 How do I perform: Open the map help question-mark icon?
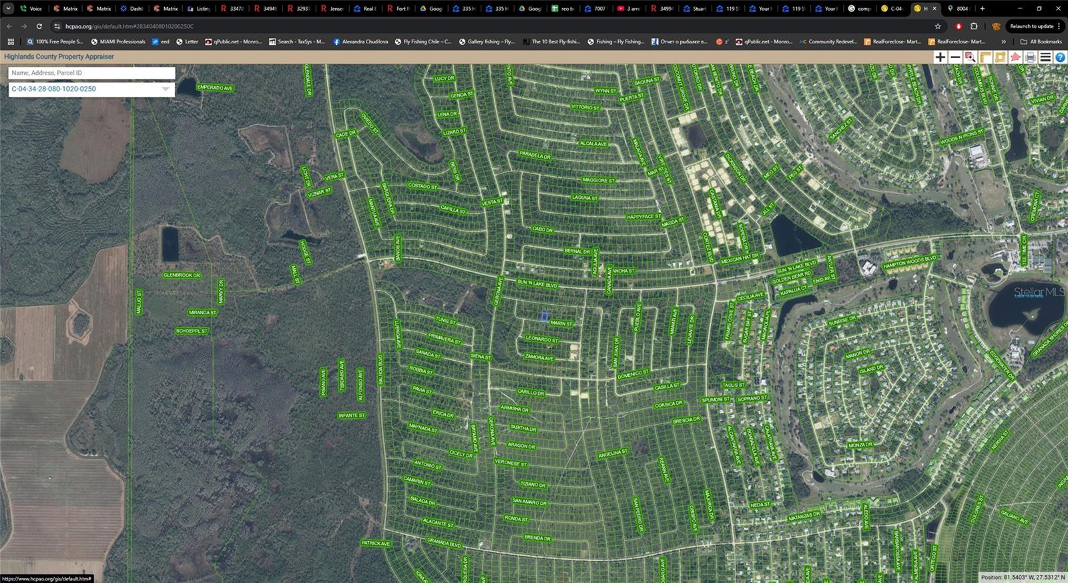1060,57
